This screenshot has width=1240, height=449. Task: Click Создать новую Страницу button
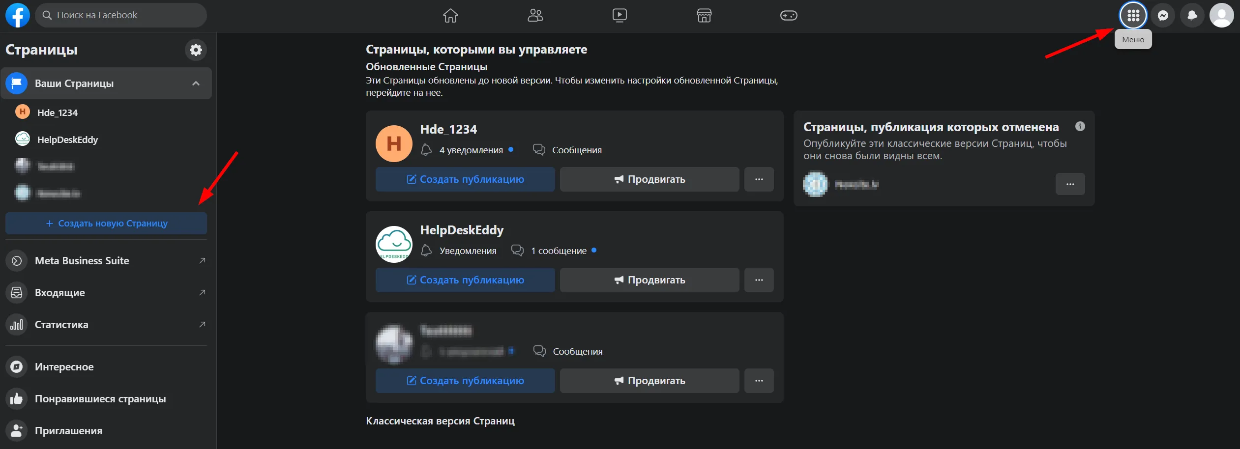[x=106, y=224]
